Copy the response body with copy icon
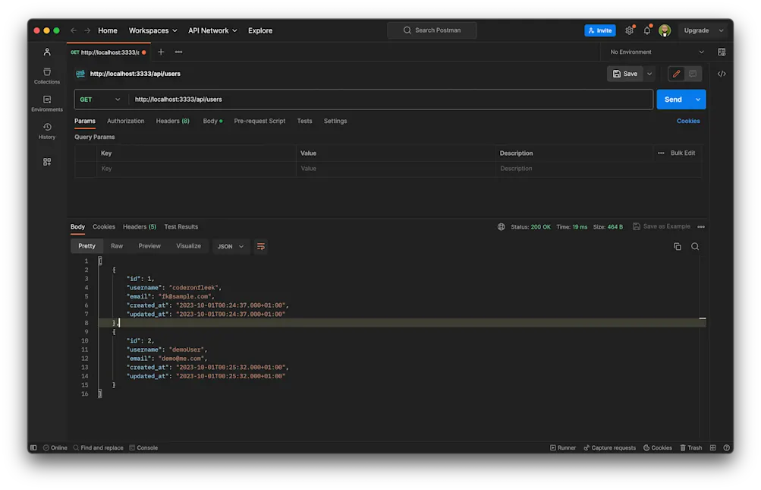This screenshot has height=490, width=761. (678, 246)
